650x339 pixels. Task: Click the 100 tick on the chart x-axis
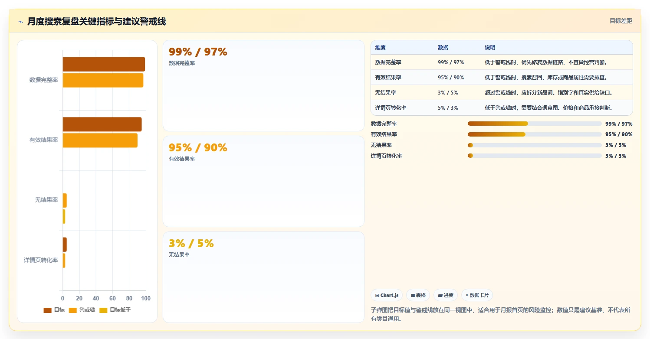[x=146, y=299]
